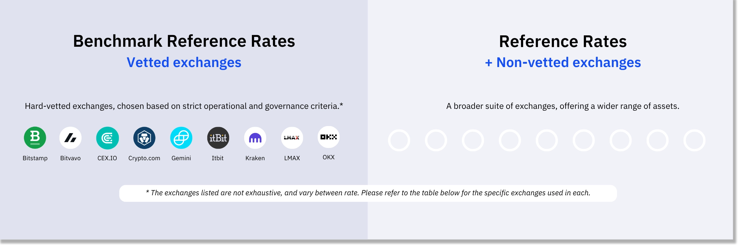The height and width of the screenshot is (246, 739).
Task: Click the "OKX" text label
Action: pyautogui.click(x=329, y=157)
